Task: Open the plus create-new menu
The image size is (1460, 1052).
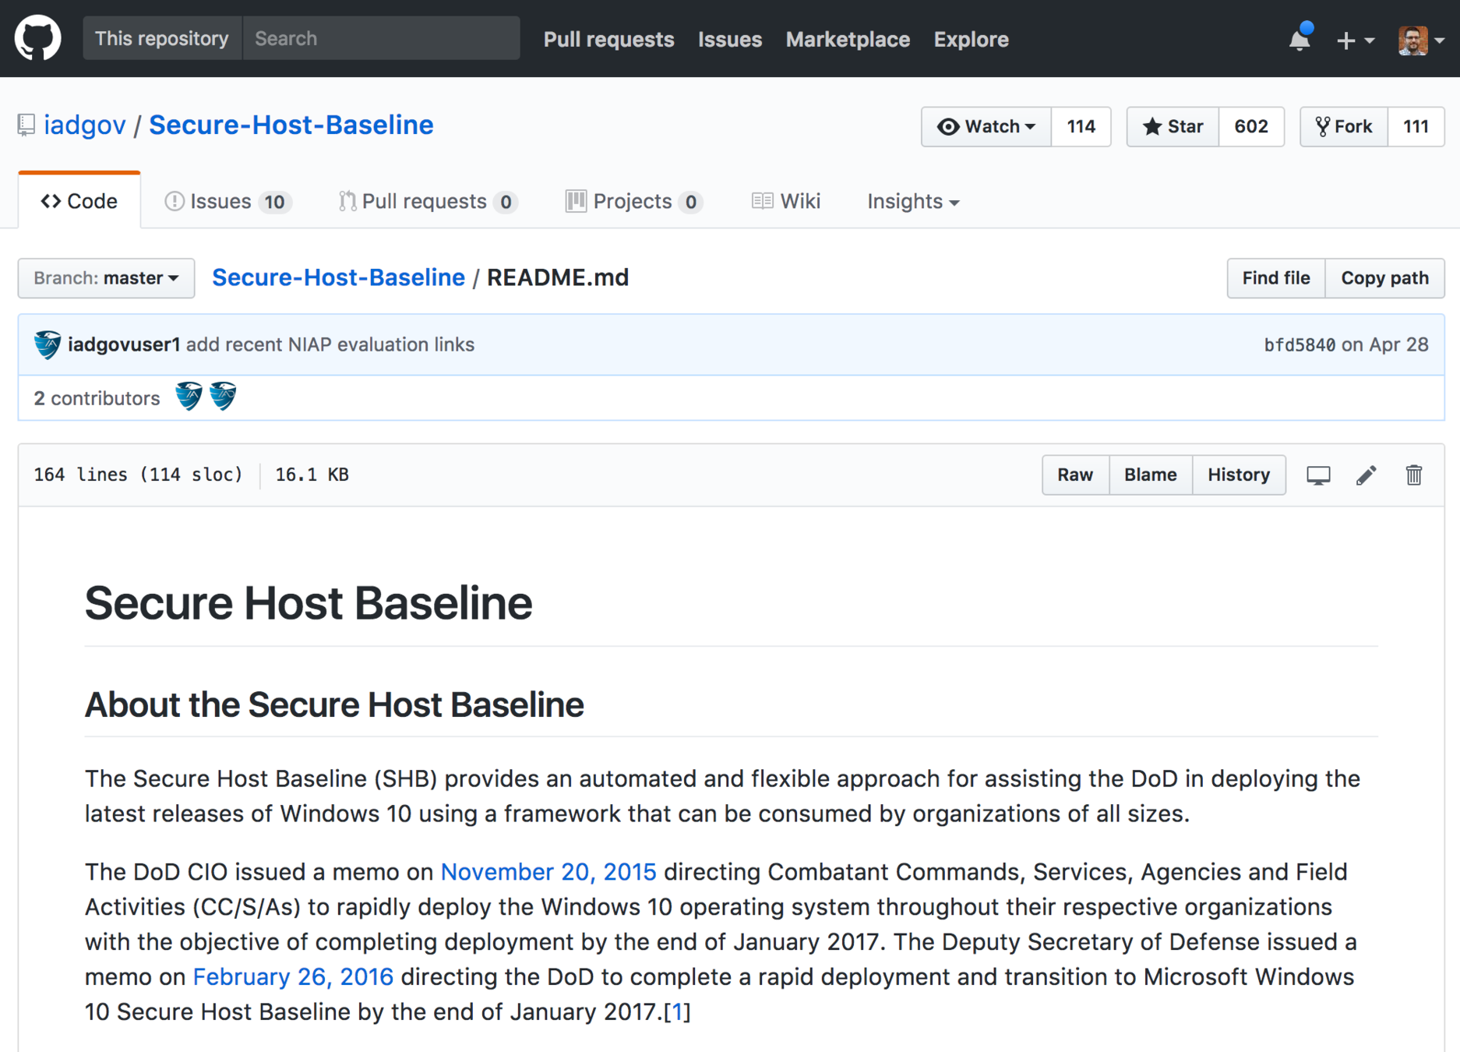Action: click(x=1354, y=40)
